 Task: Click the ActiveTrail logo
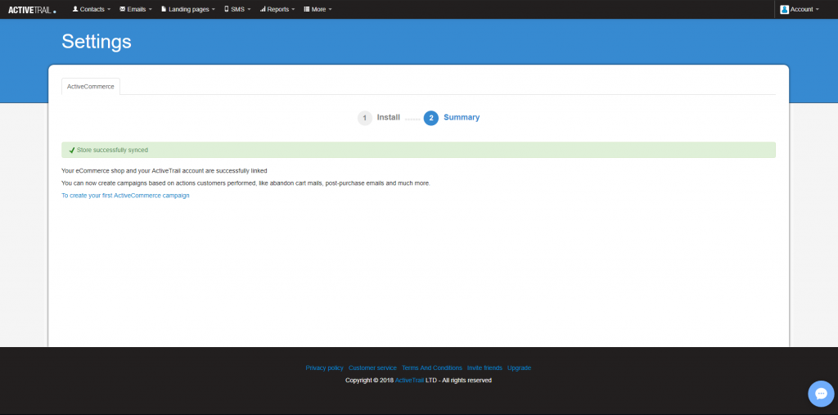(x=32, y=10)
